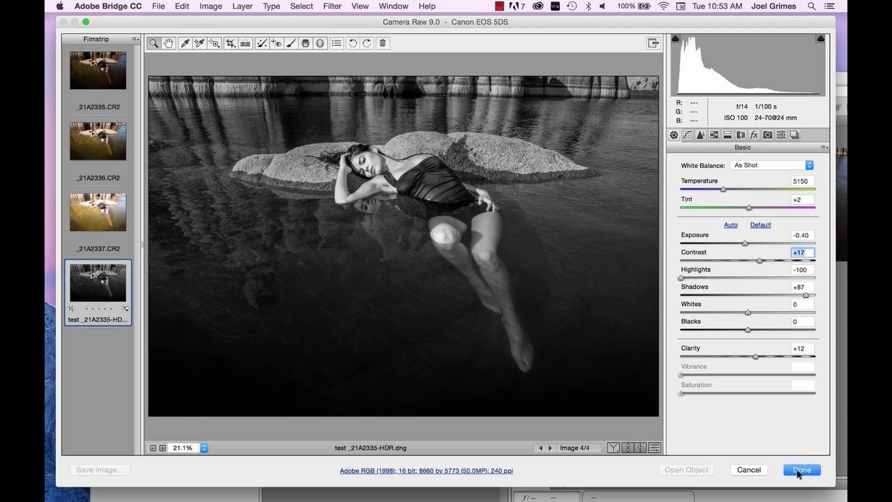Select the Zoom tool in Camera Raw toolbar
Viewport: 892px width, 502px height.
(x=154, y=43)
